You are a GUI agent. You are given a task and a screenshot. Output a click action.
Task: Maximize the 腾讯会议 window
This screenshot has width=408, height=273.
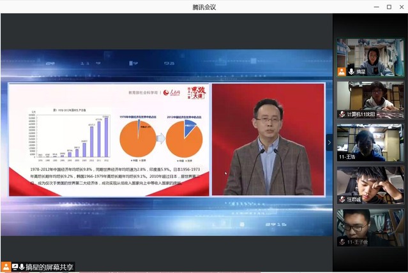pos(389,7)
